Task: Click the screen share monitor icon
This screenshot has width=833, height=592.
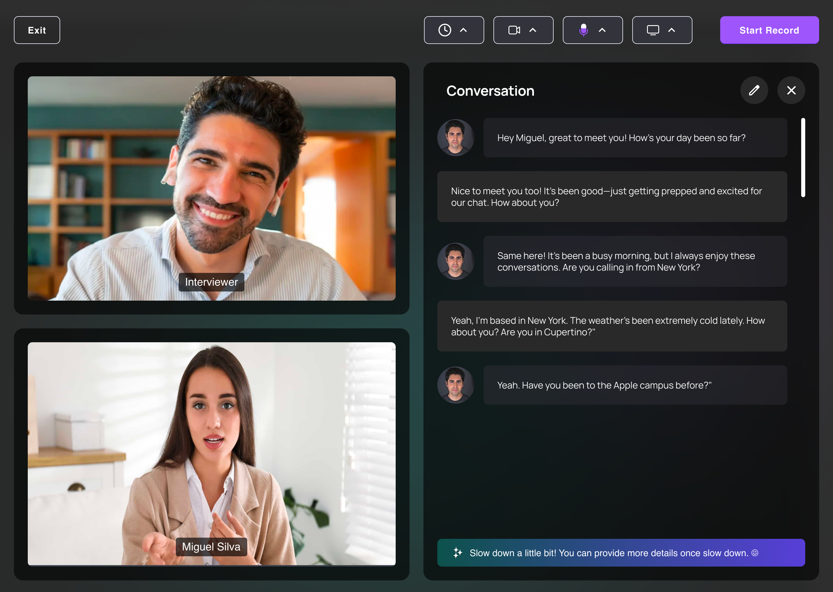Action: (x=653, y=30)
